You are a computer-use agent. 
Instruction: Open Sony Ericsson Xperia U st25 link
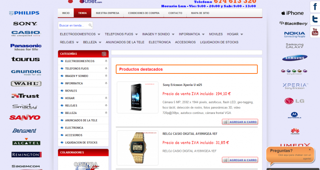(182, 85)
